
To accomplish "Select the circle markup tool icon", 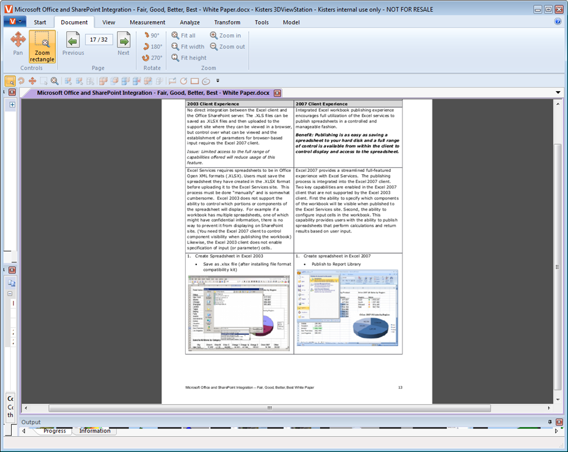I will (x=184, y=81).
